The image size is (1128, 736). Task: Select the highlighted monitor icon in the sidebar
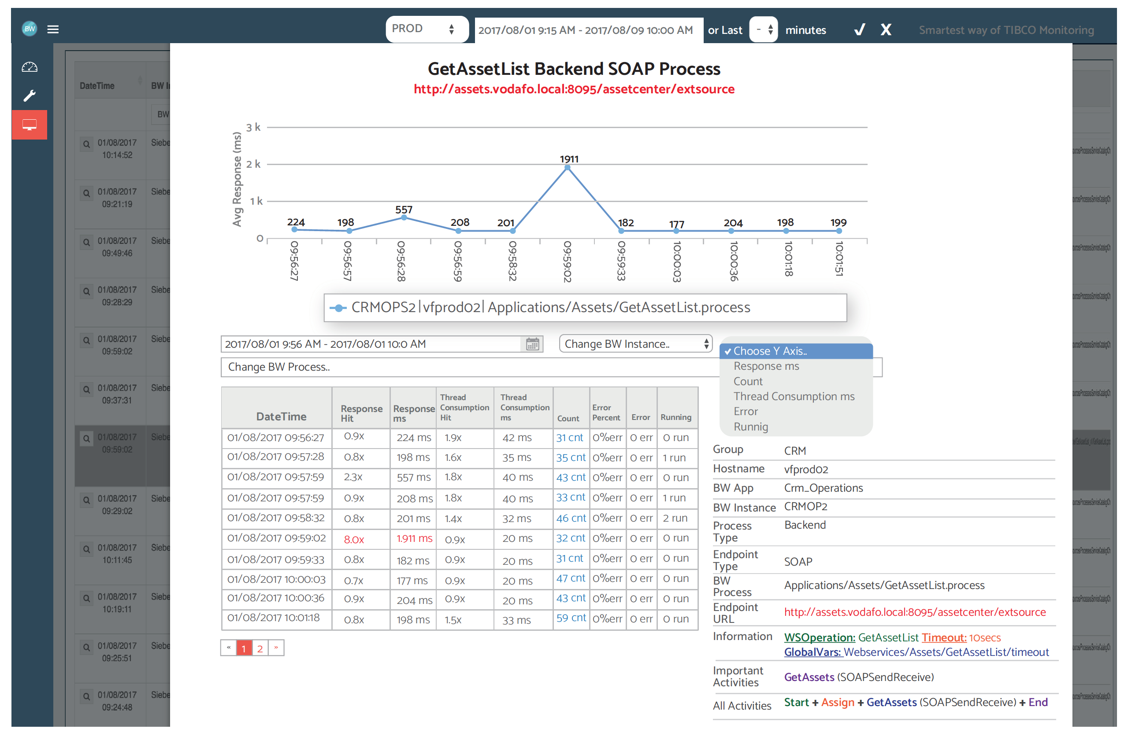coord(30,125)
